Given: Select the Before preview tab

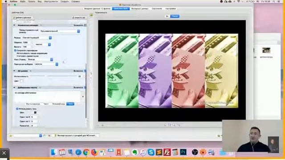Looking at the screenshot, I should (167, 16).
